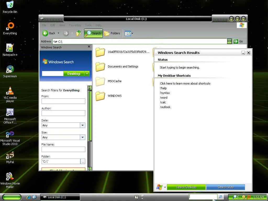Select the Supermium browser desktop icon
Viewport: 268px width, 201px height.
[x=10, y=71]
